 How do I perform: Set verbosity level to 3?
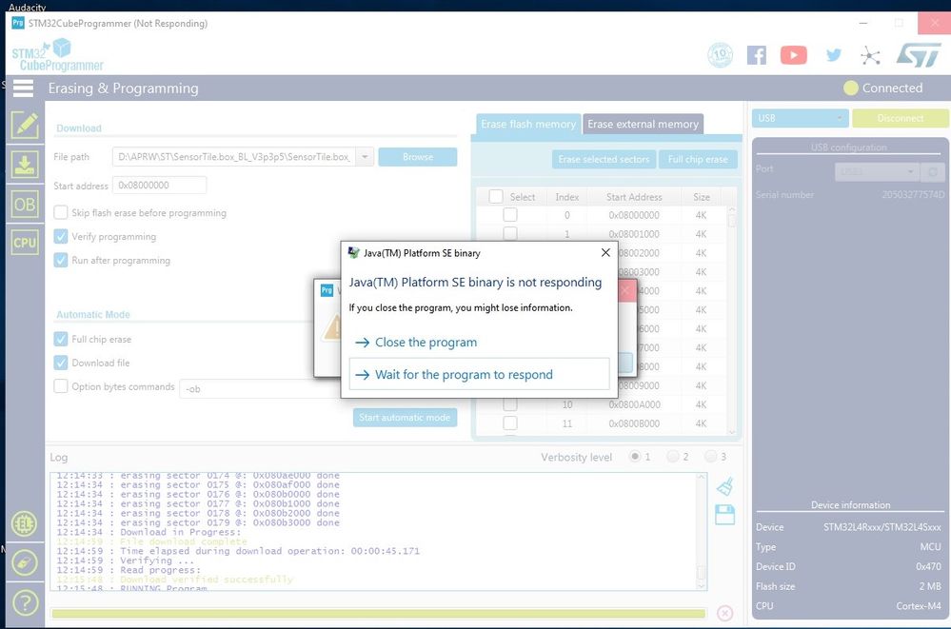click(711, 456)
